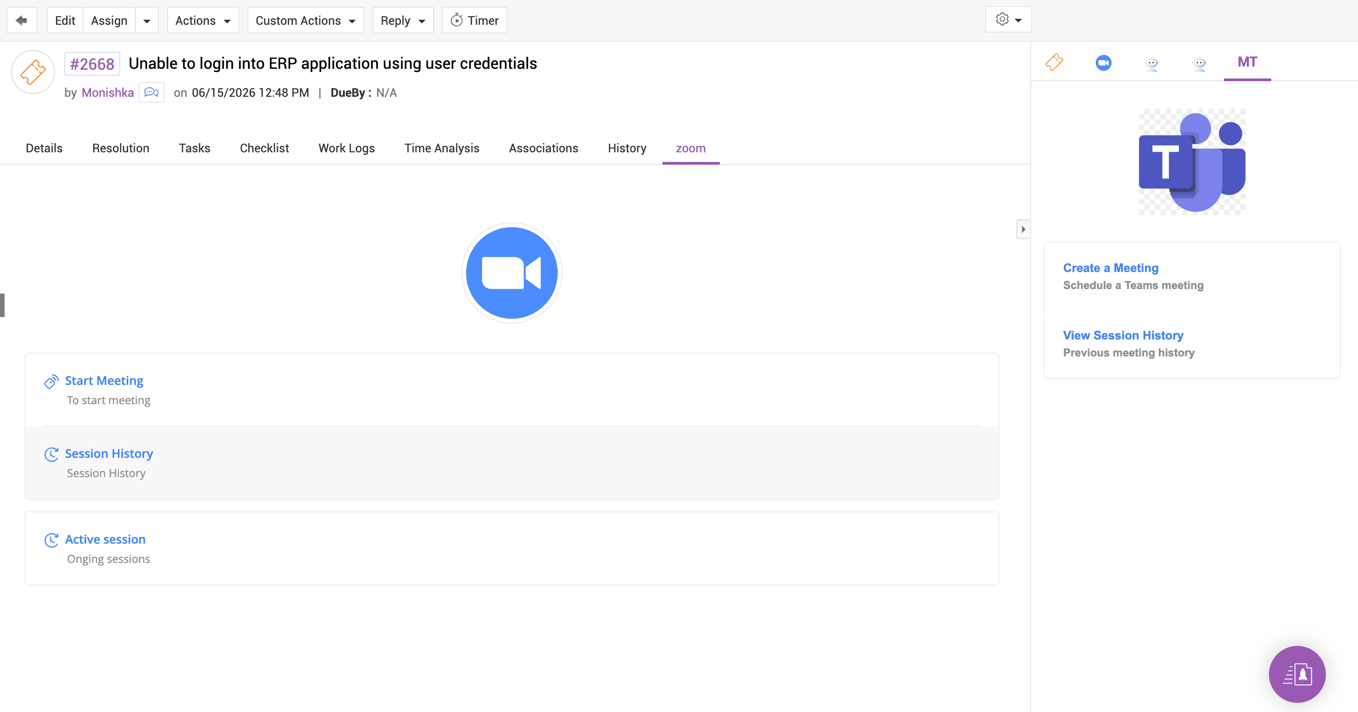The width and height of the screenshot is (1358, 712).
Task: Open the Zoom Session History link
Action: [x=109, y=453]
